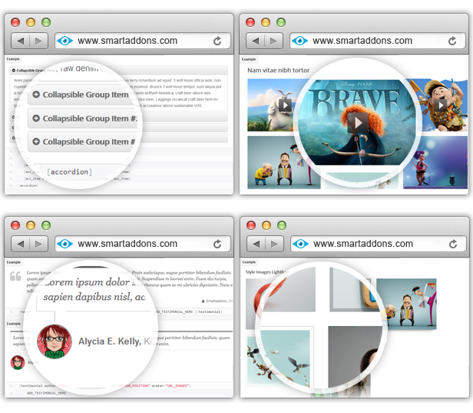
Task: Click Example tab in accordion window
Action: point(13,59)
